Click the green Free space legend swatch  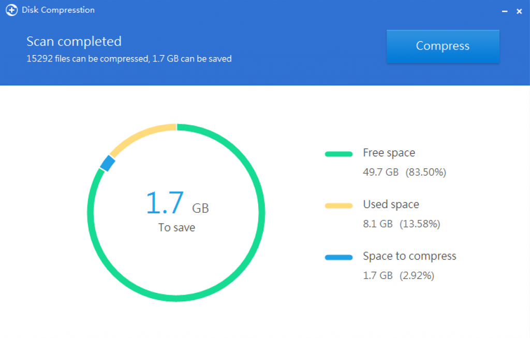point(338,154)
